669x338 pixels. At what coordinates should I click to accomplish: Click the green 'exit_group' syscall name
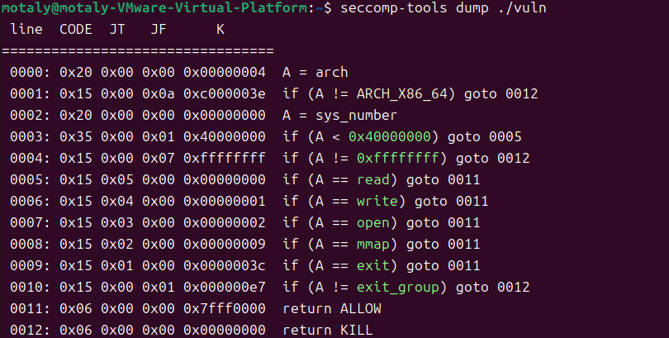(391, 287)
